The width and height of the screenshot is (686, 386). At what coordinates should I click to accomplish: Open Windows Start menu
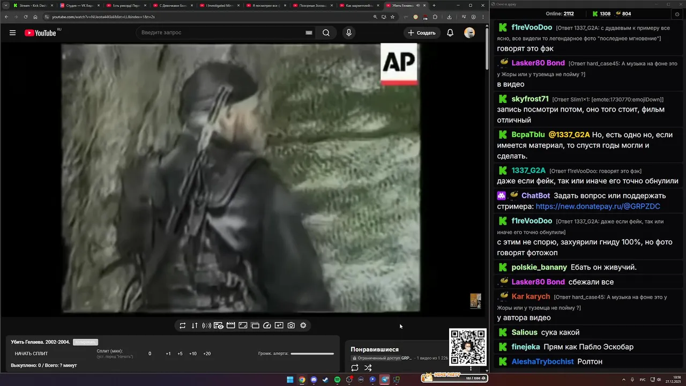click(290, 380)
